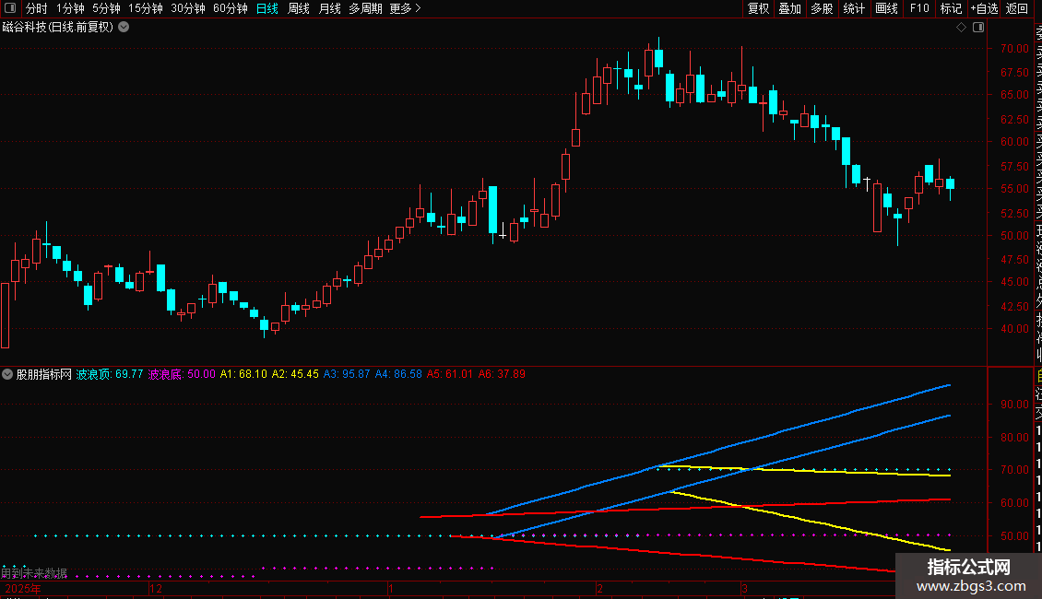1042x599 pixels.
Task: Click the 2025年 time axis label
Action: (x=23, y=589)
